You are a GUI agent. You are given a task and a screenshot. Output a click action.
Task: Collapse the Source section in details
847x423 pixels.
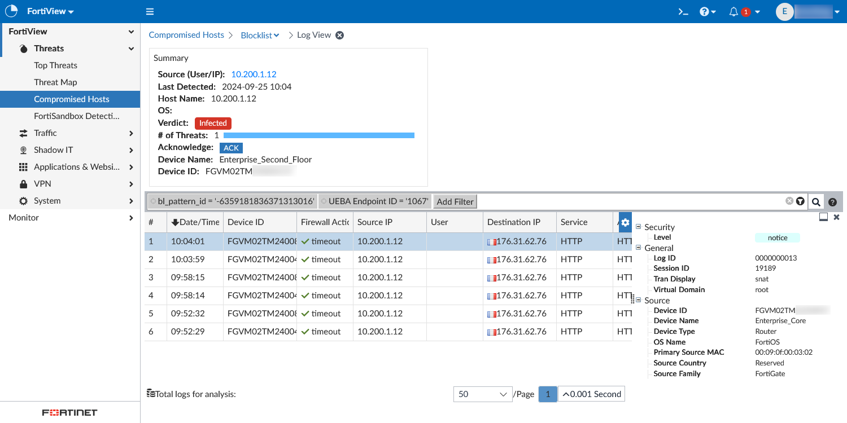tap(639, 301)
